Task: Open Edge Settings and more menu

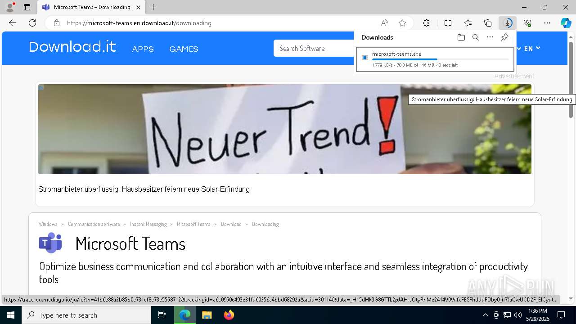Action: pos(547,23)
